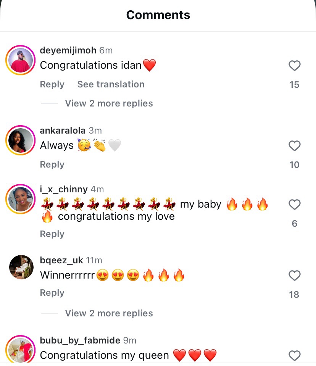Like deyemijimoh's comment with the heart

[x=294, y=66]
